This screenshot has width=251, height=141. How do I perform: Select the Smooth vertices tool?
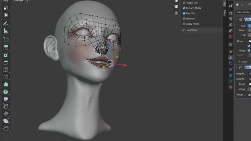6,99
